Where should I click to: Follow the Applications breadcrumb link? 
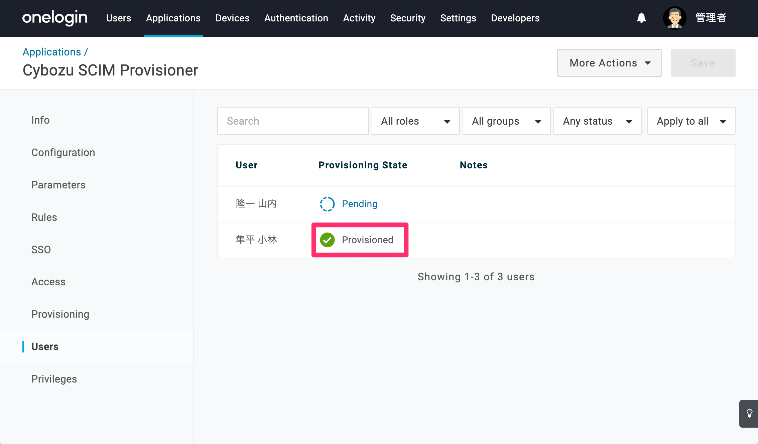[x=52, y=52]
